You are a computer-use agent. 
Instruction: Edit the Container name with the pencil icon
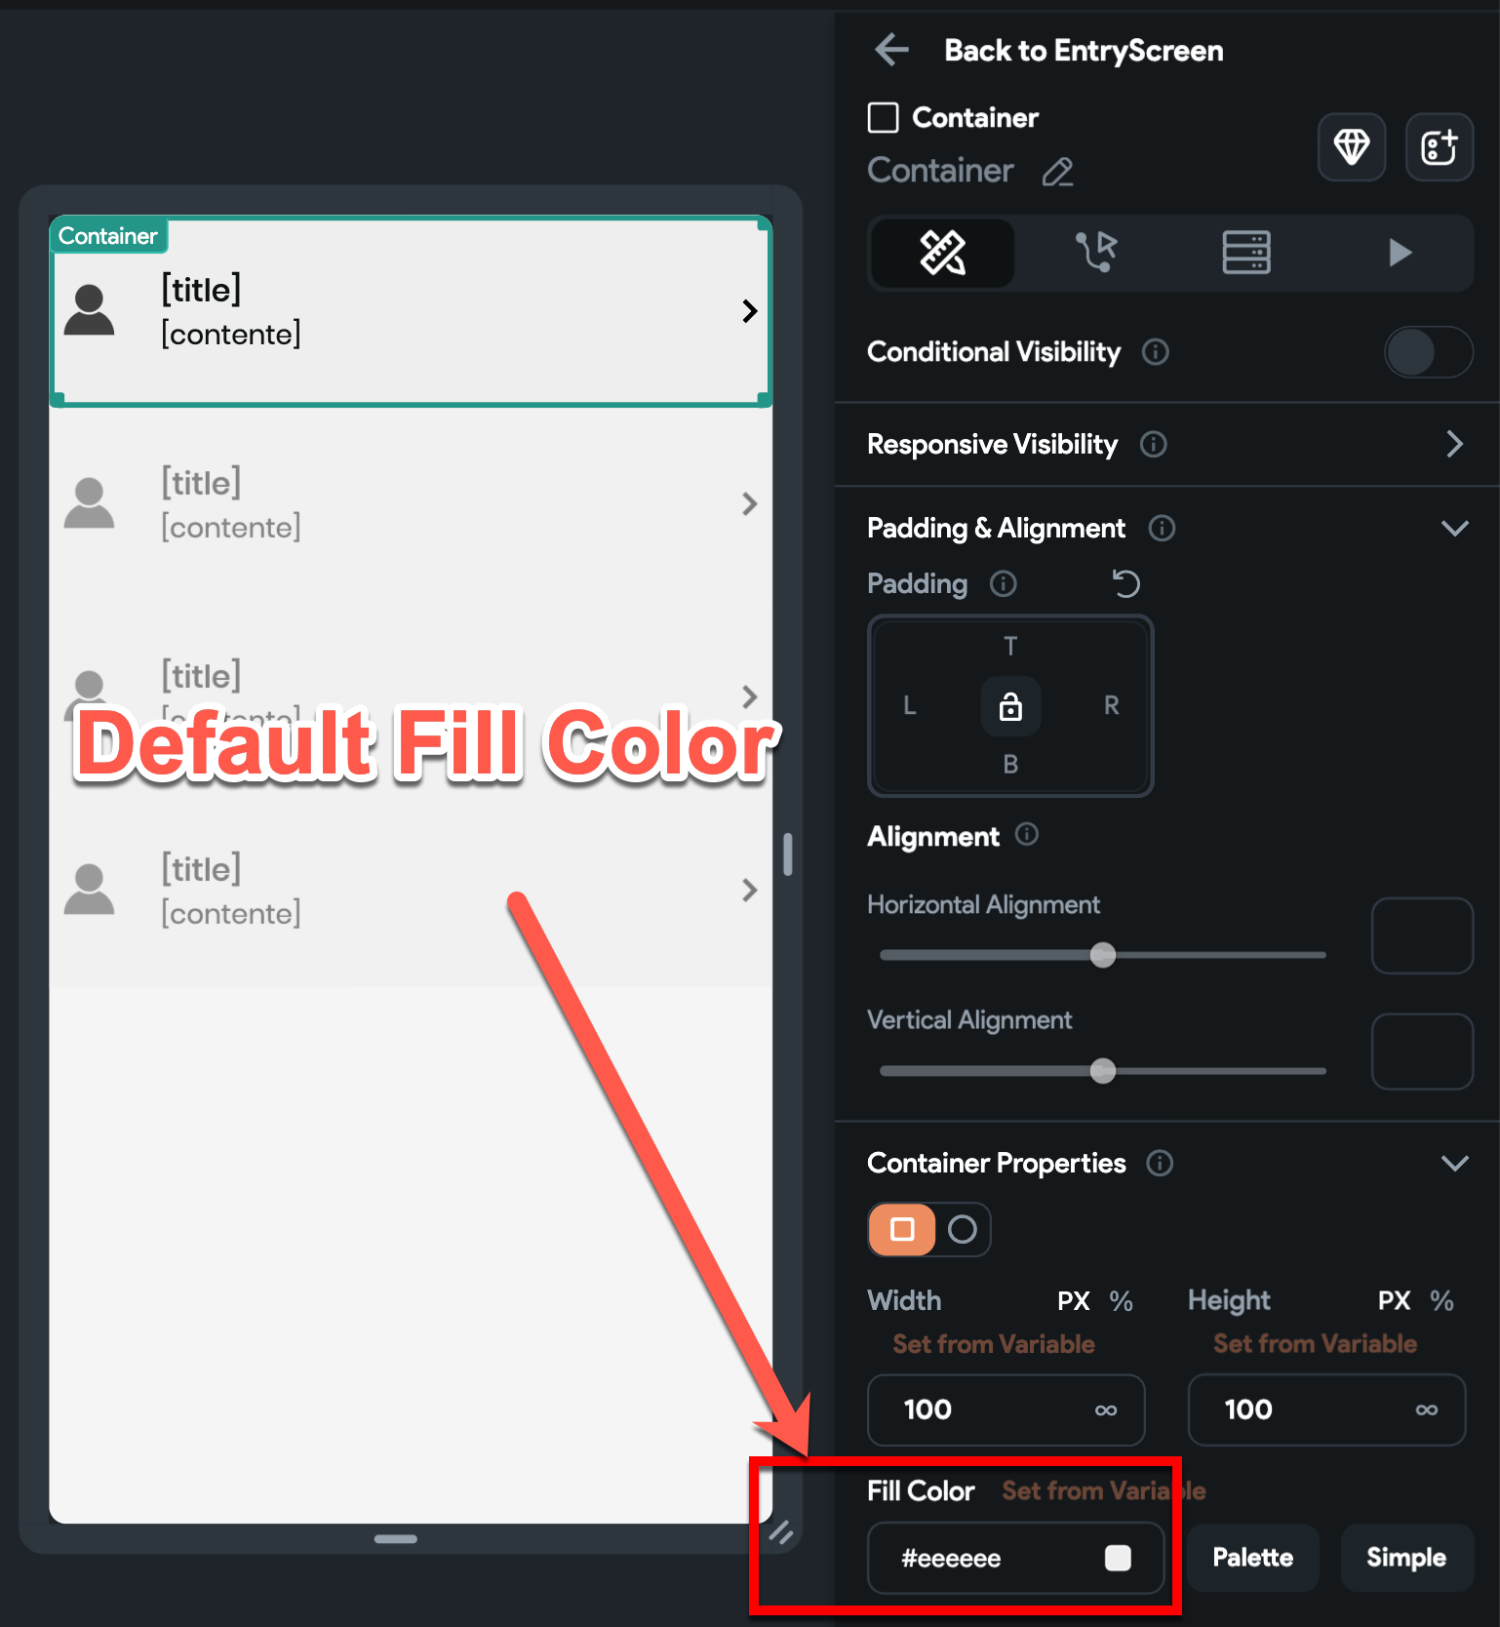[x=1057, y=172]
